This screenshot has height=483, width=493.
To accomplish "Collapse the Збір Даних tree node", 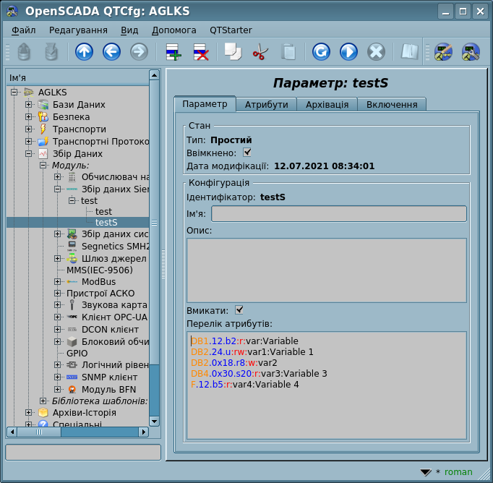I will click(x=29, y=154).
